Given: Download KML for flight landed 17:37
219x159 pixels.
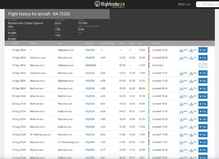Looking at the screenshot, I should (183, 73).
